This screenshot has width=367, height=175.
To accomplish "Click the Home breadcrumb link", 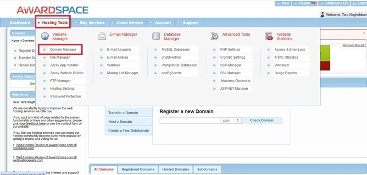I will coord(16,41).
